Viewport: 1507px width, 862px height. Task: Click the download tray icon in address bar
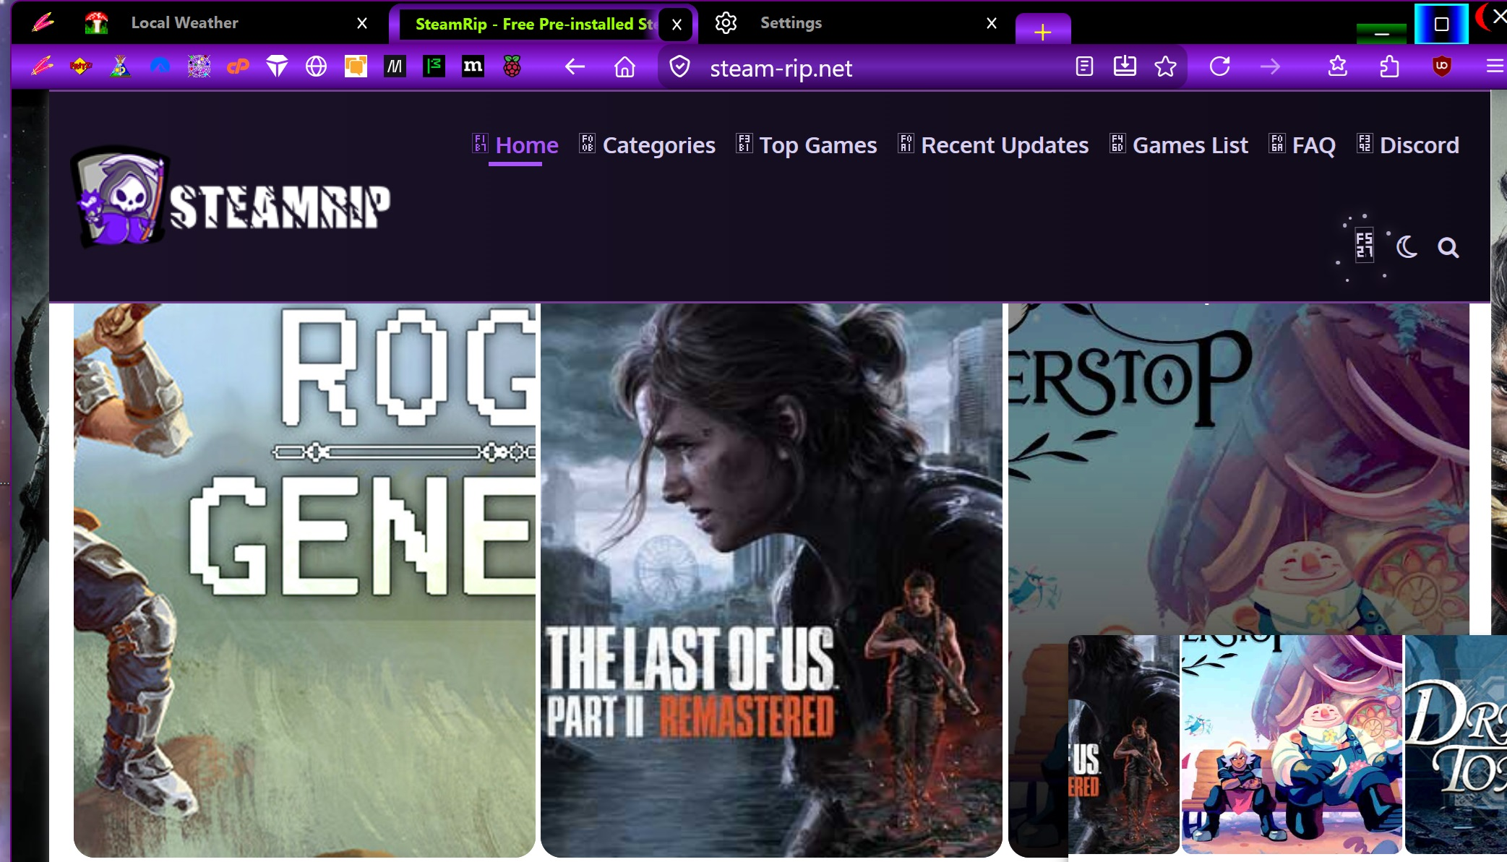coord(1125,66)
